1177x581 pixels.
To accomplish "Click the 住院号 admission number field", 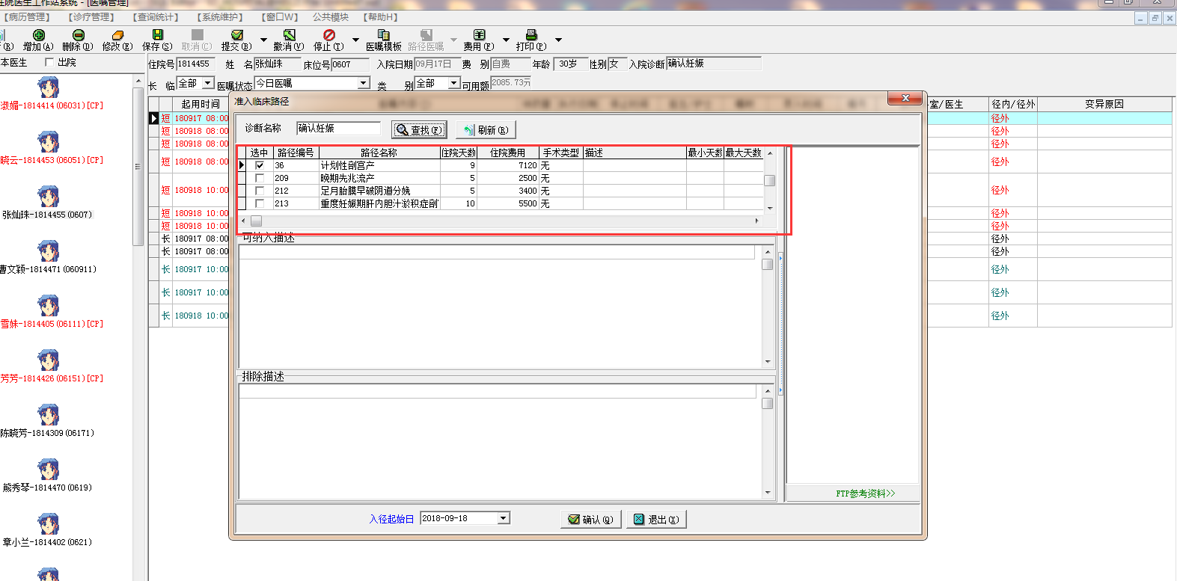I will tap(195, 64).
